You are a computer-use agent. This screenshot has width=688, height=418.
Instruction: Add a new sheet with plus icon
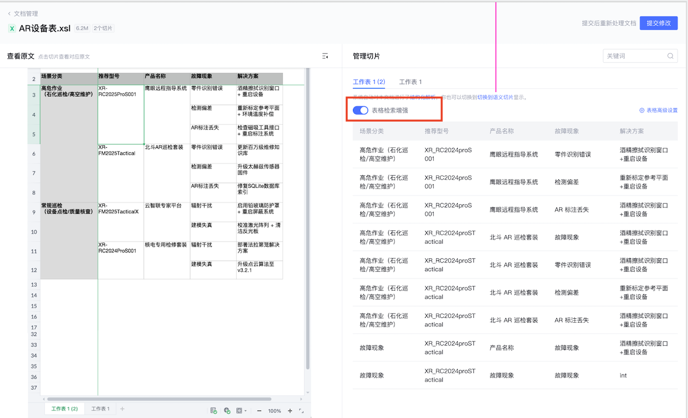pyautogui.click(x=122, y=409)
